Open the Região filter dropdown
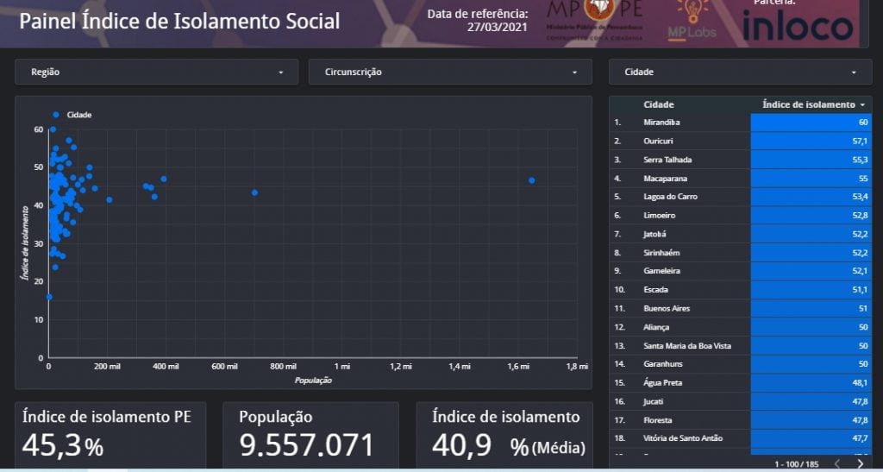Image resolution: width=883 pixels, height=472 pixels. point(156,72)
